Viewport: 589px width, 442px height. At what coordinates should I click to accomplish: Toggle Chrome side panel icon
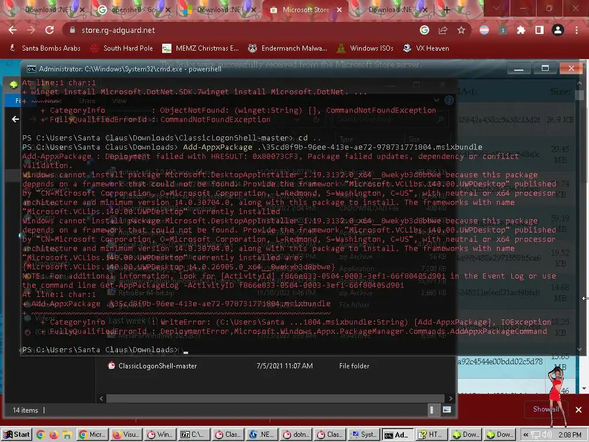tap(540, 30)
